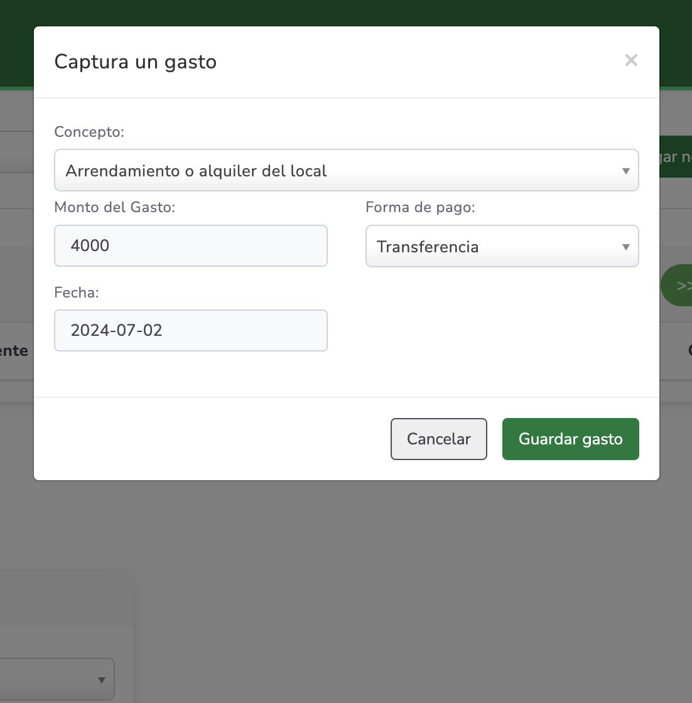Viewport: 692px width, 703px height.
Task: Click the arrow of bottom-left dropdown
Action: point(102,680)
